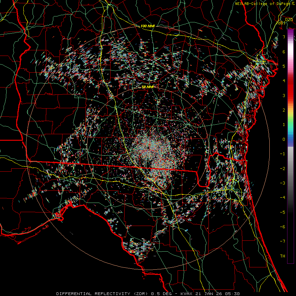
Task: Click the 100 NMI range ring label
Action: point(148,26)
